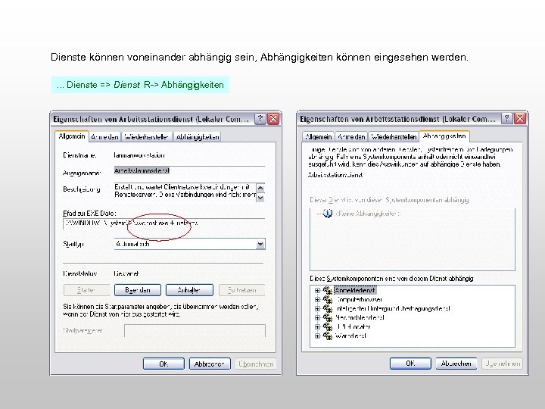Click the Beenden button

tap(138, 290)
